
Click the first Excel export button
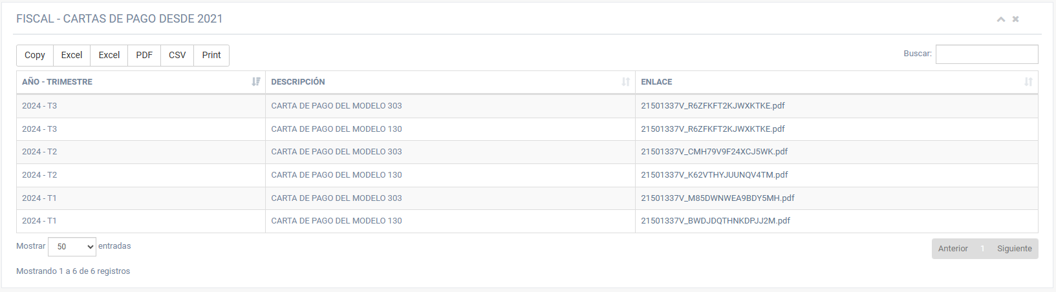tap(72, 56)
